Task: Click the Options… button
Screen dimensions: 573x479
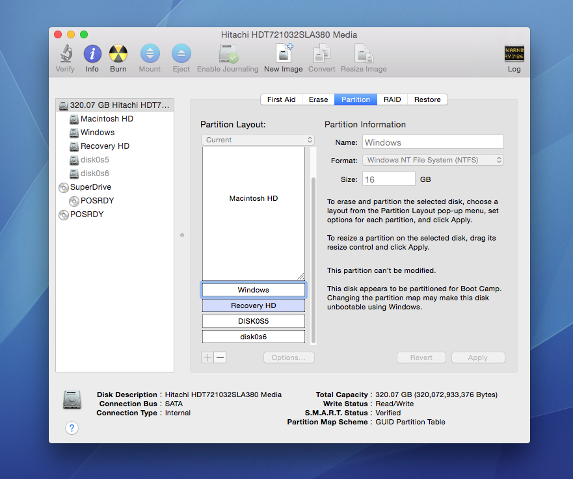Action: pyautogui.click(x=289, y=357)
